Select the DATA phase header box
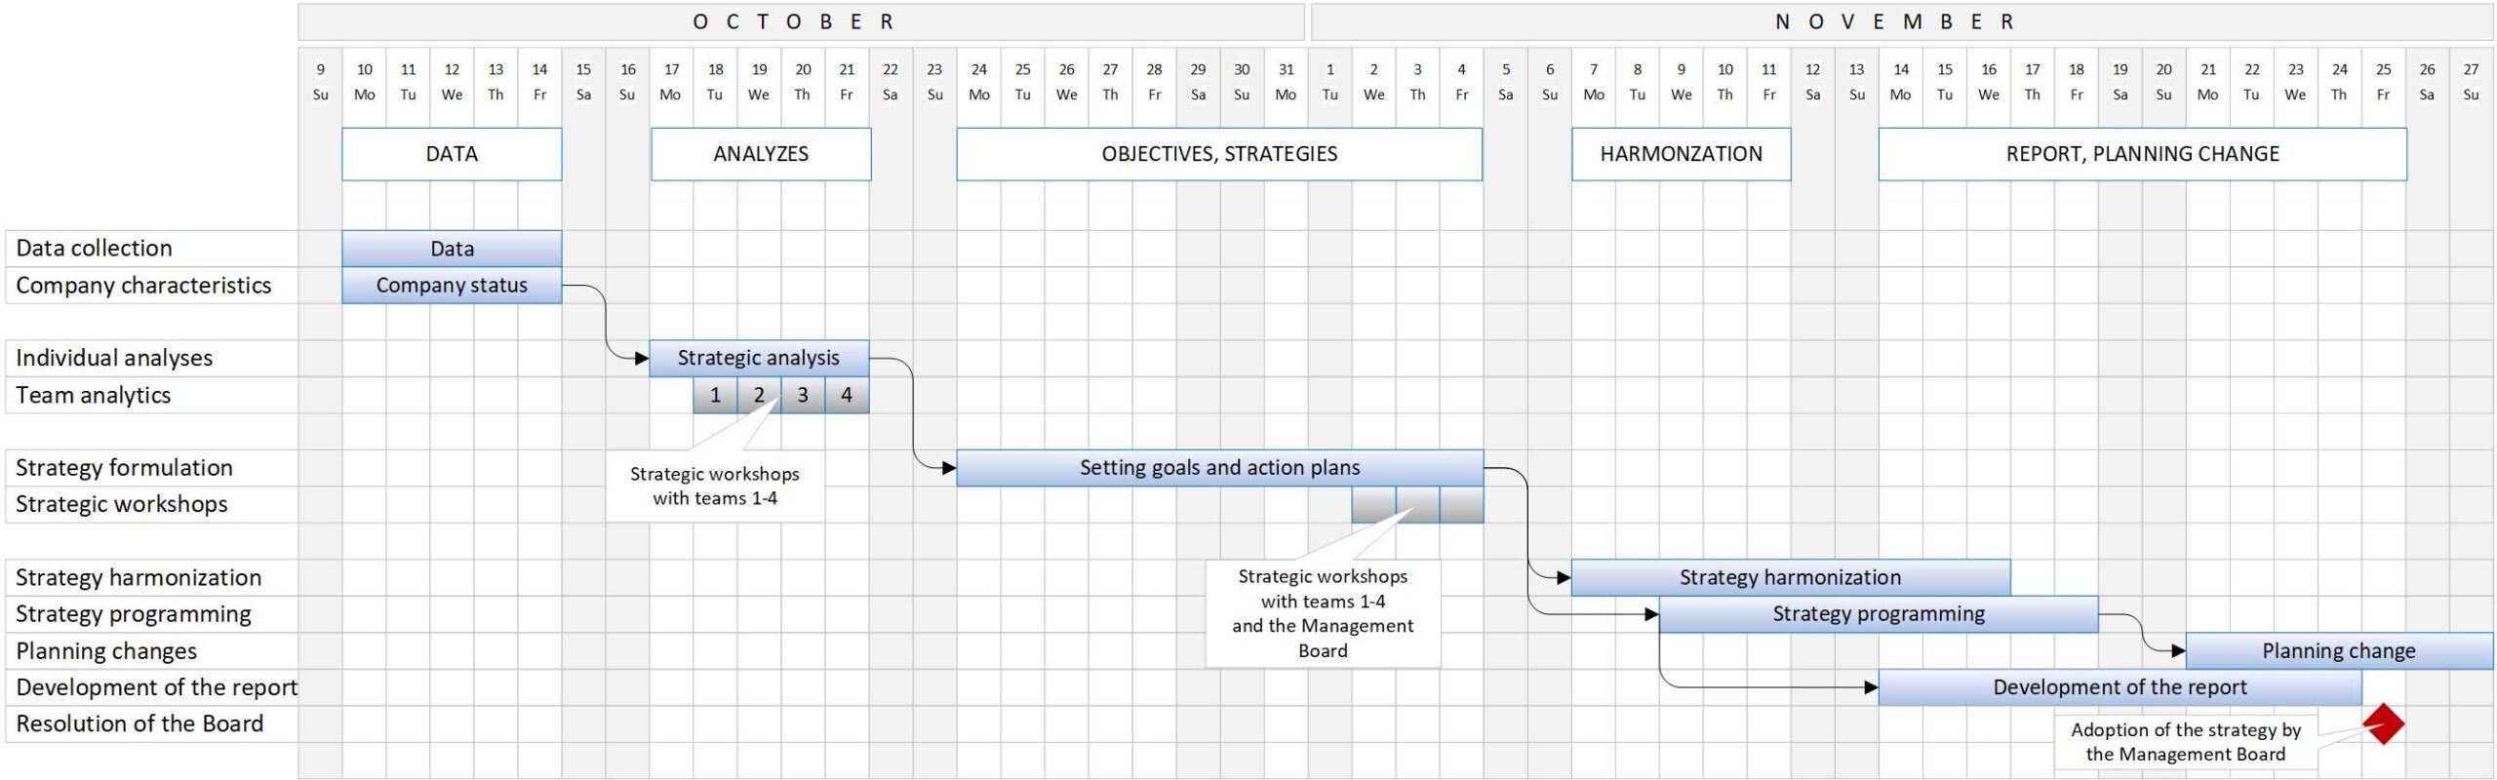The image size is (2497, 780). (452, 154)
